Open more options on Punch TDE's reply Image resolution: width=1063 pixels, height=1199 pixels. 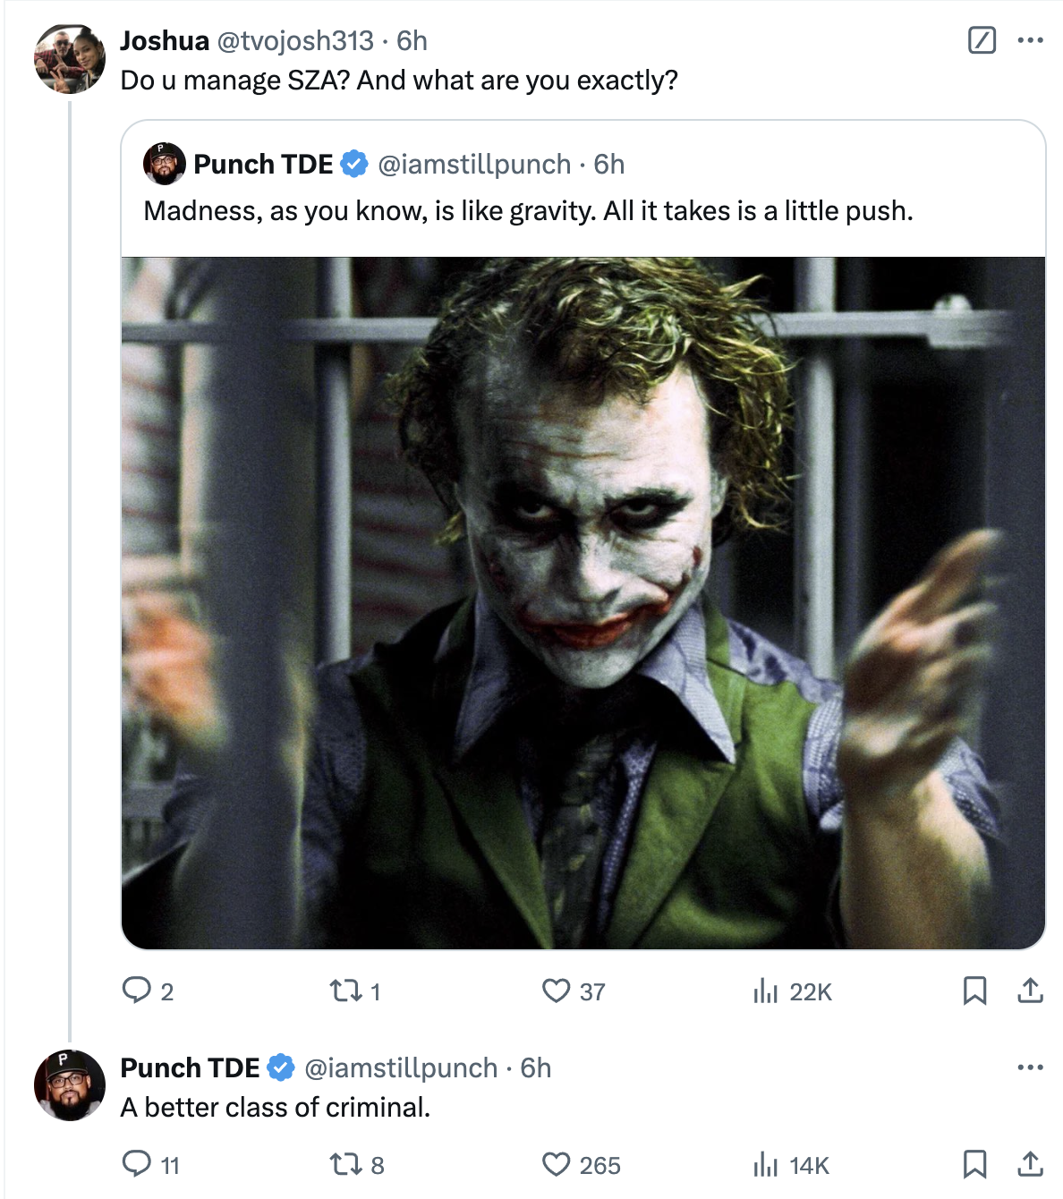(1030, 1067)
